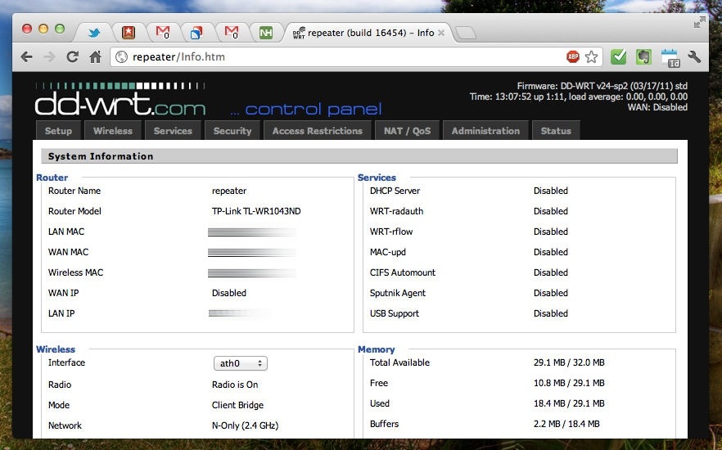Open the green NH pinned tab
722x450 pixels.
(266, 33)
